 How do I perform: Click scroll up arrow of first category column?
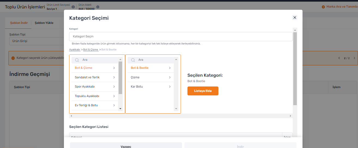pyautogui.click(x=121, y=59)
